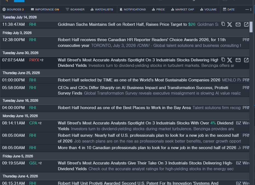This screenshot has width=255, height=185.
Task: Toggle the Notifications bell setting
Action: [x=133, y=9]
